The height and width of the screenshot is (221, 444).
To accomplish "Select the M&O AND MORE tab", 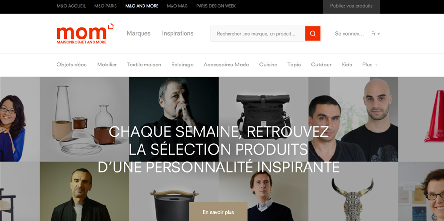I will [x=142, y=6].
